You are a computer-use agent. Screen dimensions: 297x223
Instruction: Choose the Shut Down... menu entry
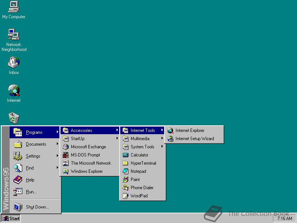[x=35, y=207]
